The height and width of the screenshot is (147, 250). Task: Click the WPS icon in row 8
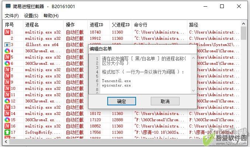pyautogui.click(x=7, y=76)
